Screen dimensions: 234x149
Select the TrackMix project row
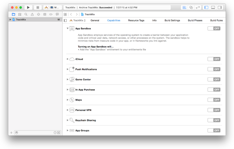tap(35, 19)
